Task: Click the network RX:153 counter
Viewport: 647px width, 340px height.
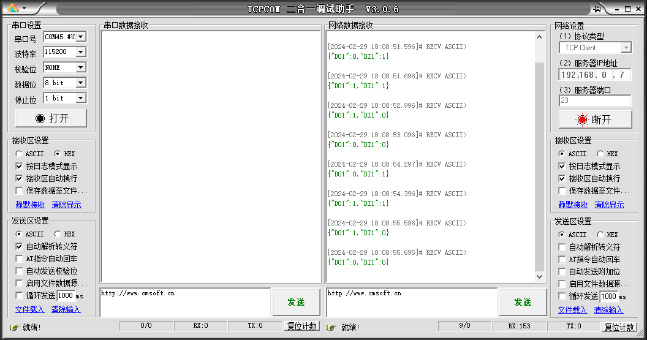Action: click(x=519, y=326)
